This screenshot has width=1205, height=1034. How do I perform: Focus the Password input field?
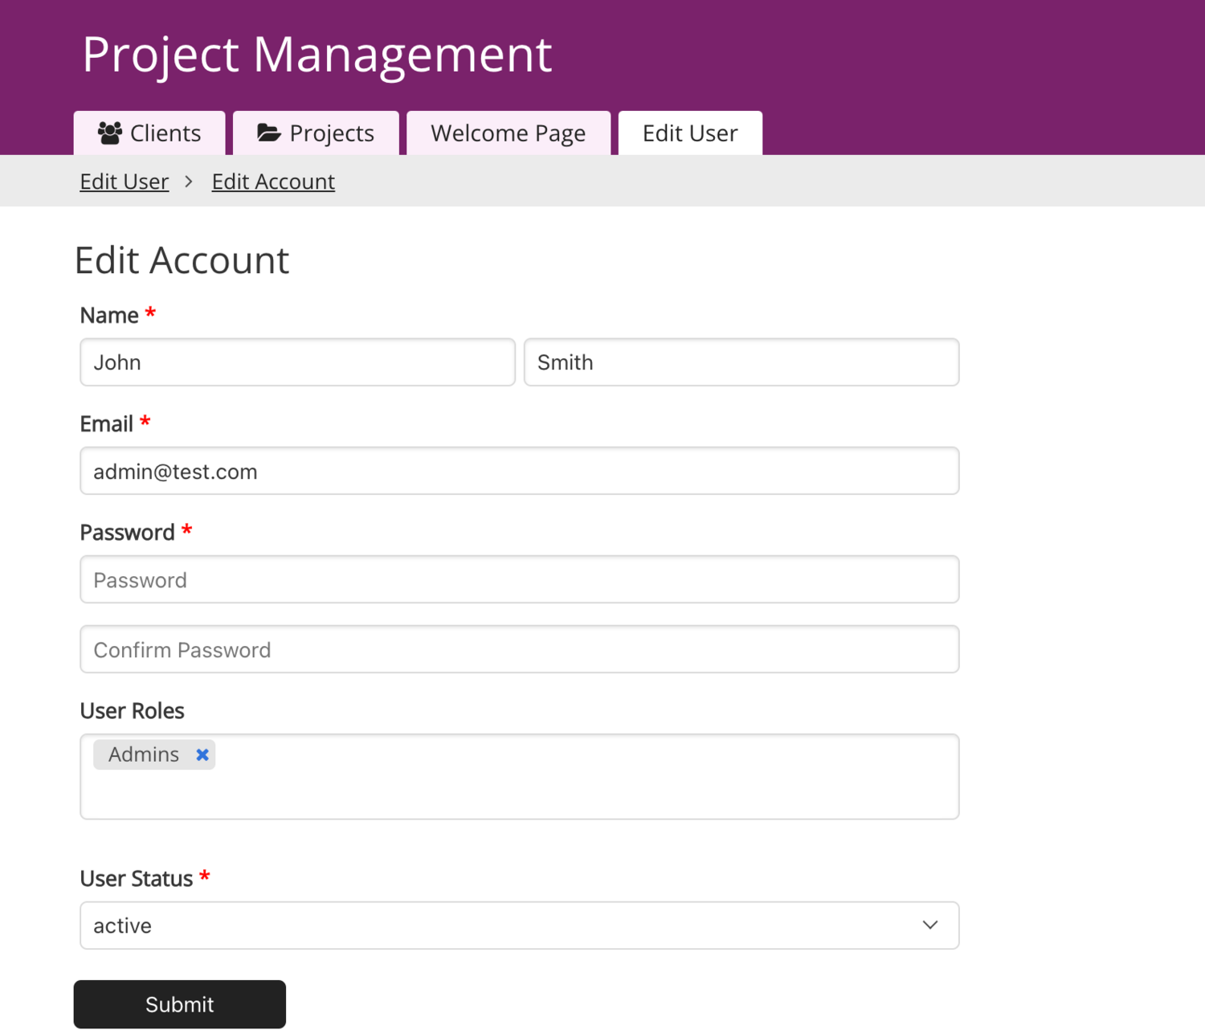[519, 579]
